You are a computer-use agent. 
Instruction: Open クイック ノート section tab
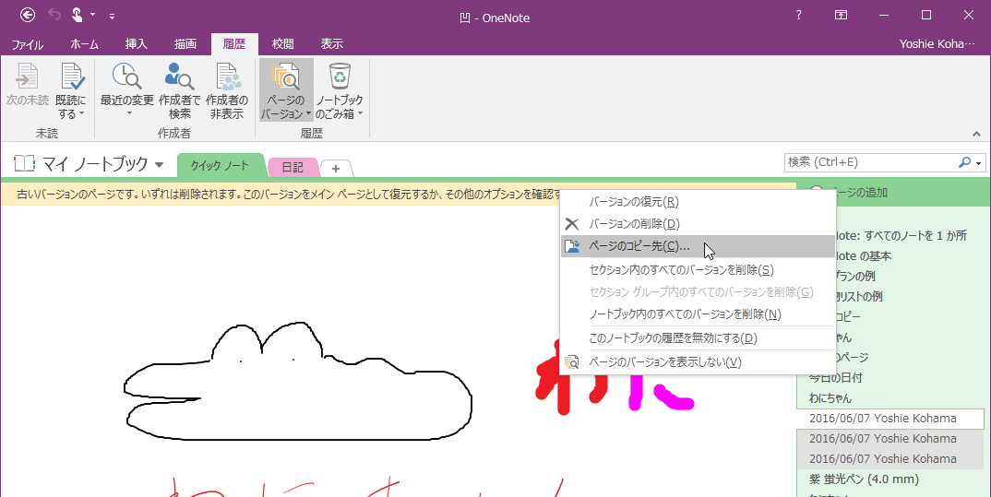pyautogui.click(x=220, y=166)
